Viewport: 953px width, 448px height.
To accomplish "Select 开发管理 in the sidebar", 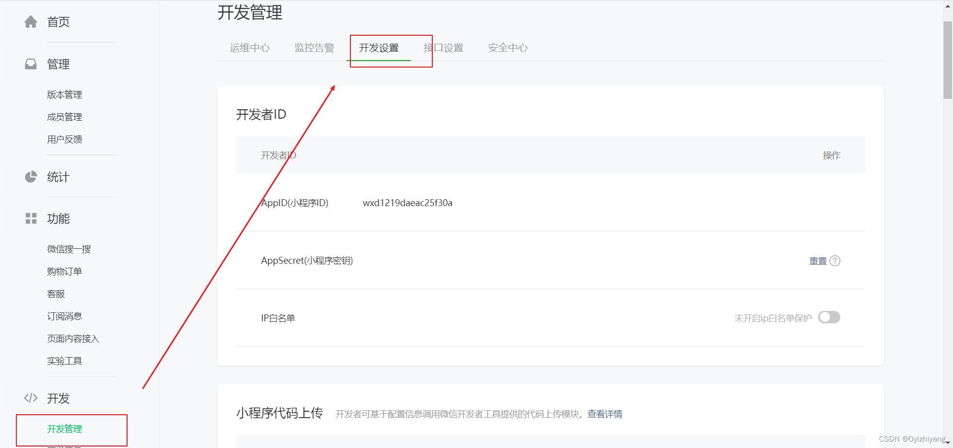I will tap(65, 429).
